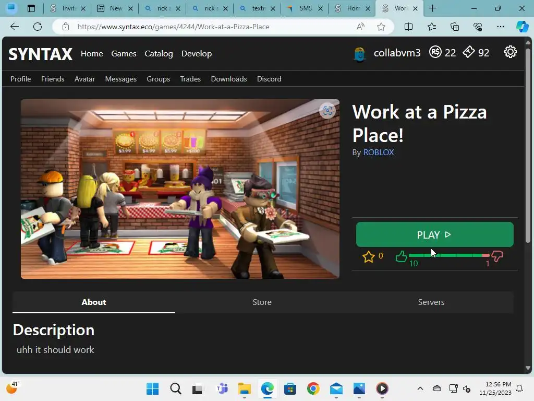Switch to the Servers tab
534x401 pixels.
coord(431,302)
